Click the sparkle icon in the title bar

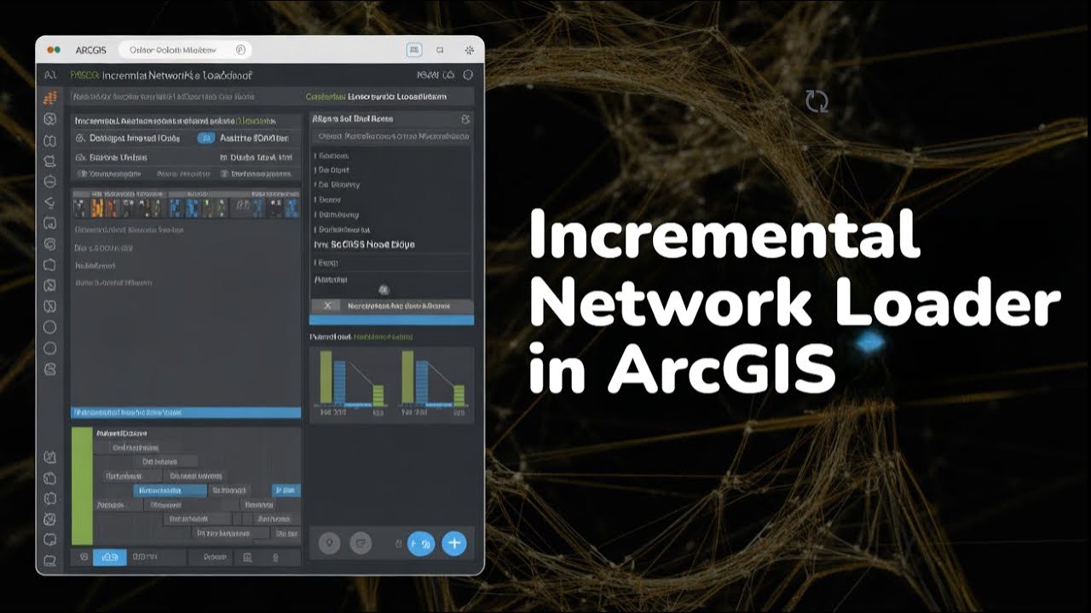coord(470,50)
